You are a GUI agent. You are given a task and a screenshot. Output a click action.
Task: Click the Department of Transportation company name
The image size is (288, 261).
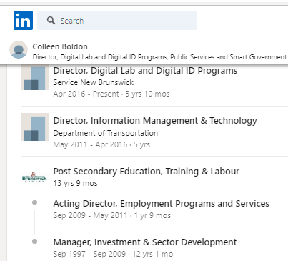(106, 133)
